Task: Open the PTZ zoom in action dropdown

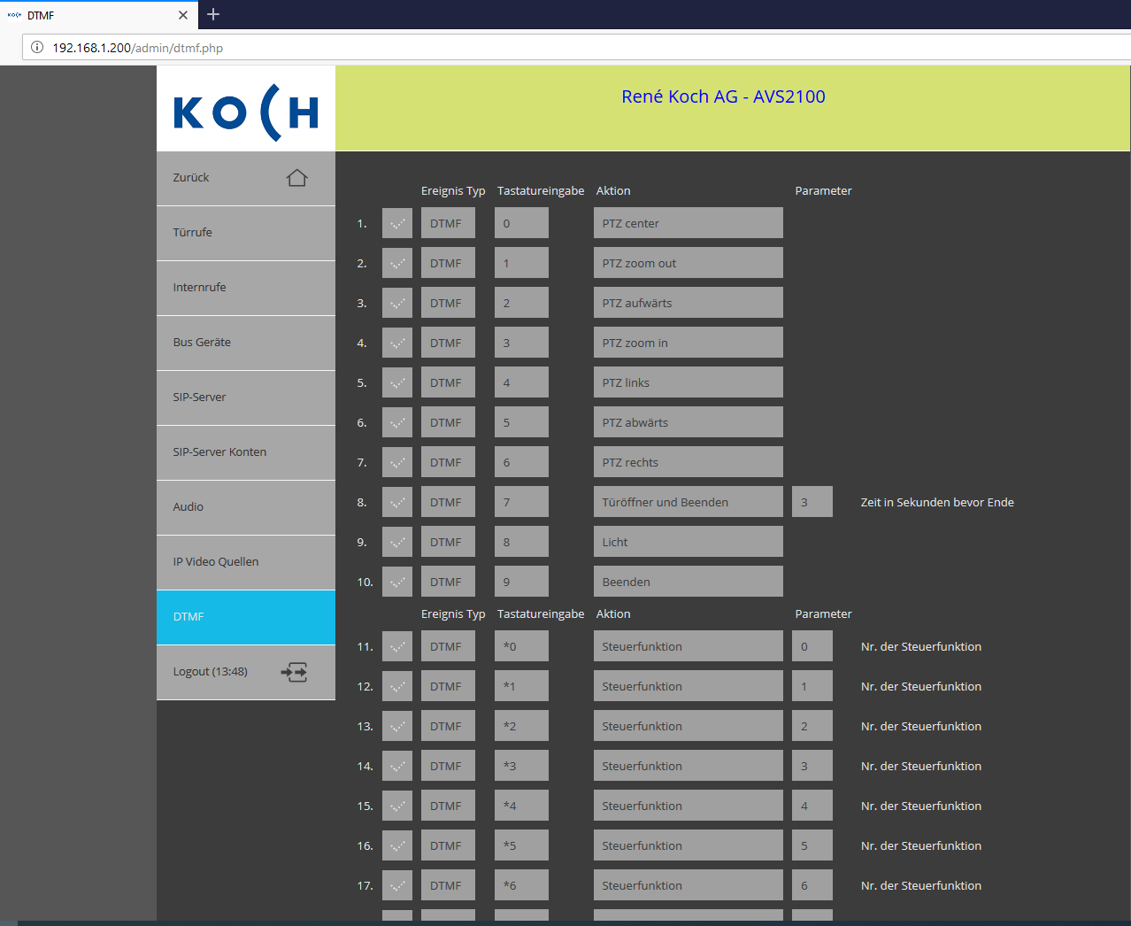Action: point(689,343)
